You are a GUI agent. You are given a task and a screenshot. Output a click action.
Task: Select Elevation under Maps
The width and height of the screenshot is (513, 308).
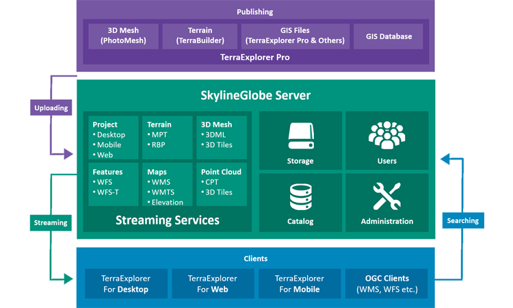[x=167, y=203]
